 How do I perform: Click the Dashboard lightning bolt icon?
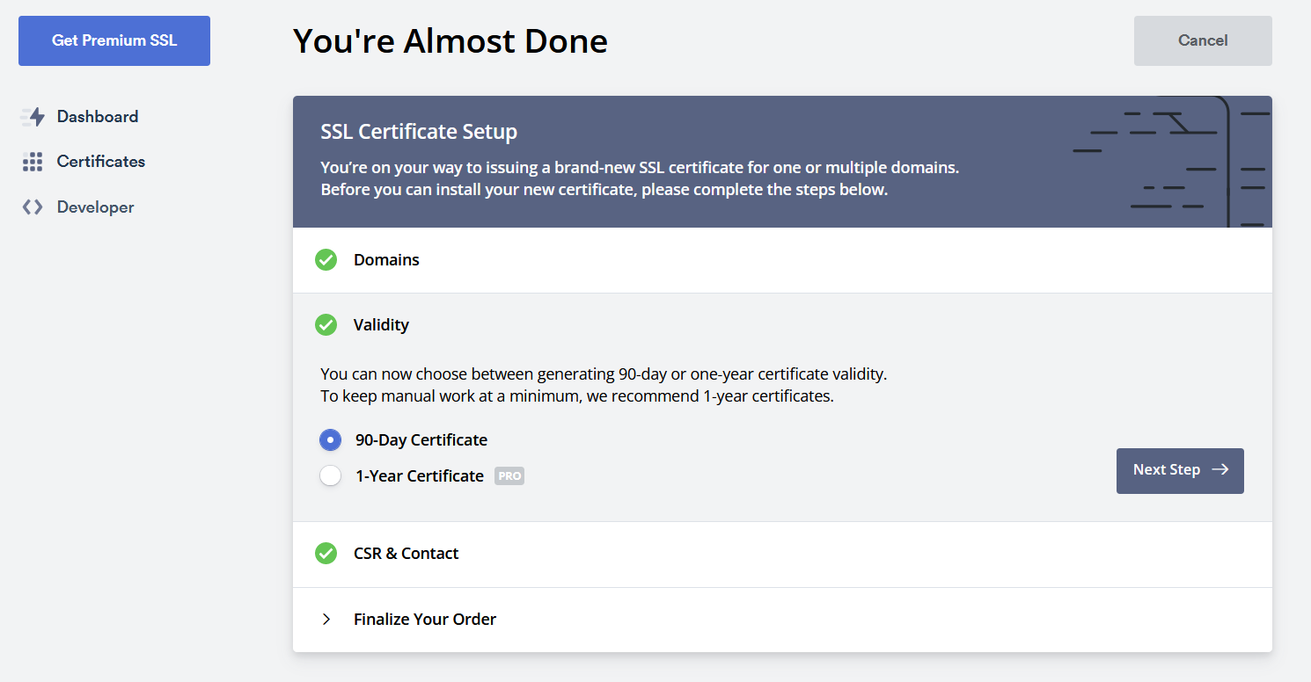pos(33,117)
